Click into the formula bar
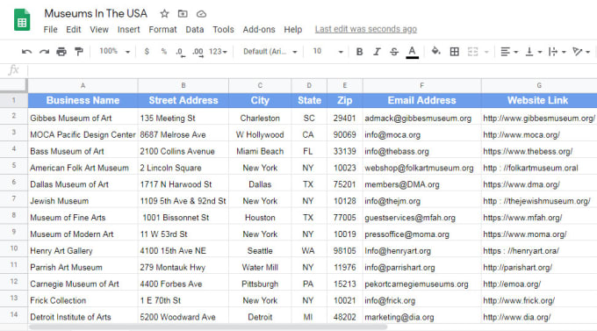Viewport: 597px width, 331px height. pos(313,70)
